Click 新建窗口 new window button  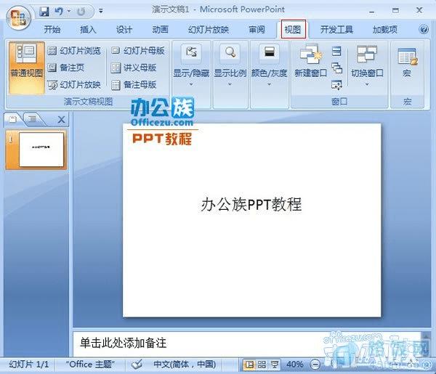(310, 62)
